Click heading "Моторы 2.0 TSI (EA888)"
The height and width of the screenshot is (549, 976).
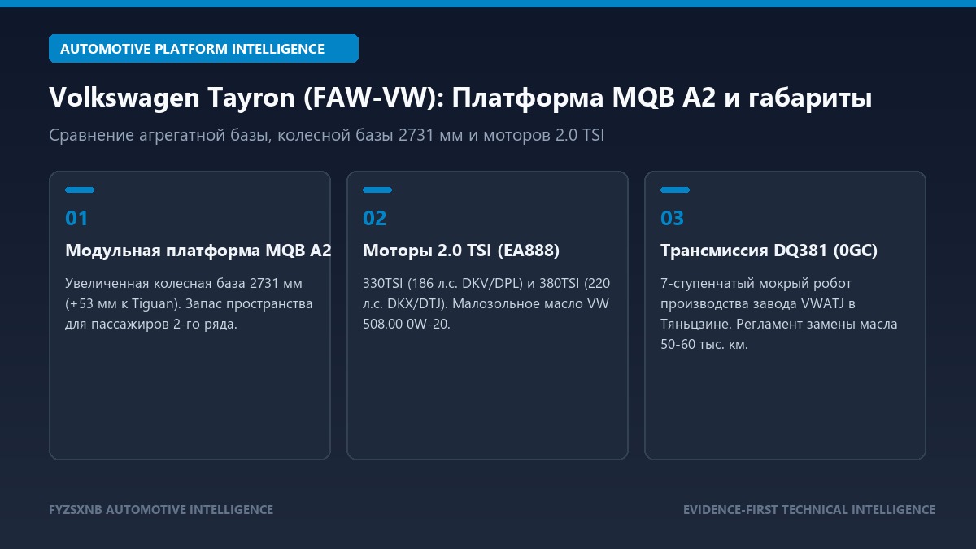coord(461,251)
